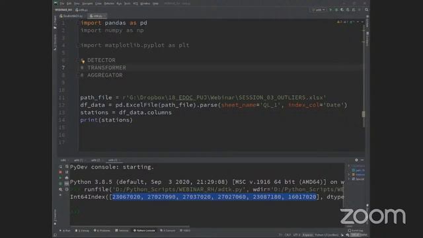Select the first editor tab left of adtk.py
Viewport: 423px width, 238px height.
(71, 16)
